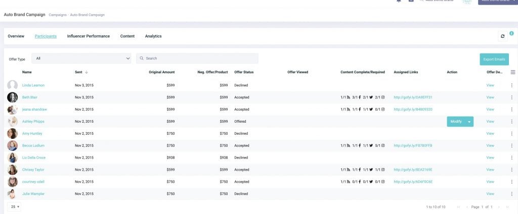
Task: Open jeana shandraw's assigned gofyi link
Action: click(413, 109)
